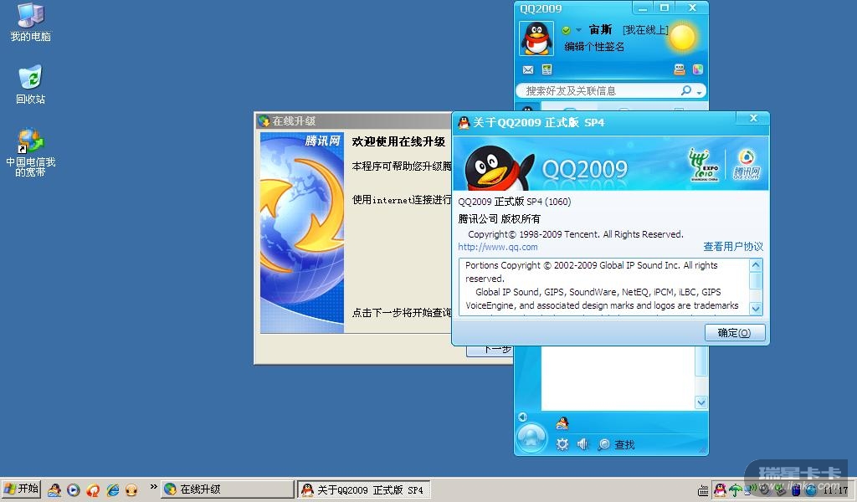Open the mail envelope icon in QQ2009

[528, 69]
